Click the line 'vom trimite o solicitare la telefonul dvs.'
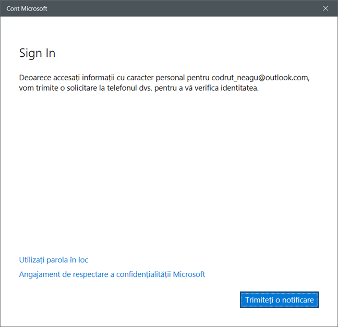338x327 pixels. pos(86,88)
